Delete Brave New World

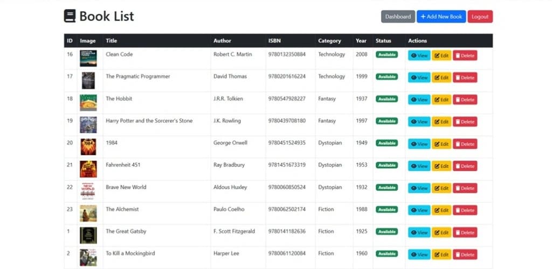tap(465, 188)
